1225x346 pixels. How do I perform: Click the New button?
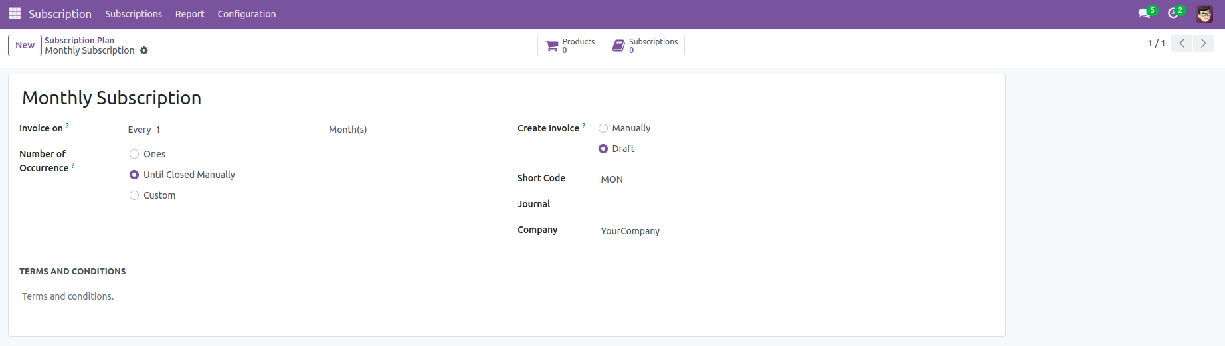click(25, 45)
